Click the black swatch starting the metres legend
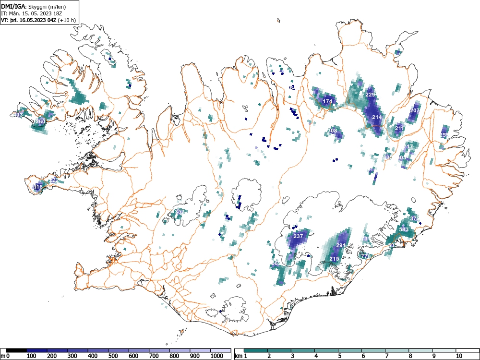 pyautogui.click(x=16, y=350)
